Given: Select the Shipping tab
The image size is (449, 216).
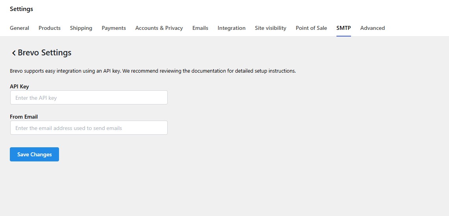Looking at the screenshot, I should [81, 28].
